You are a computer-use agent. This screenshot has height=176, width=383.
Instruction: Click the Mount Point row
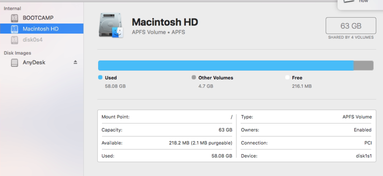click(x=167, y=117)
